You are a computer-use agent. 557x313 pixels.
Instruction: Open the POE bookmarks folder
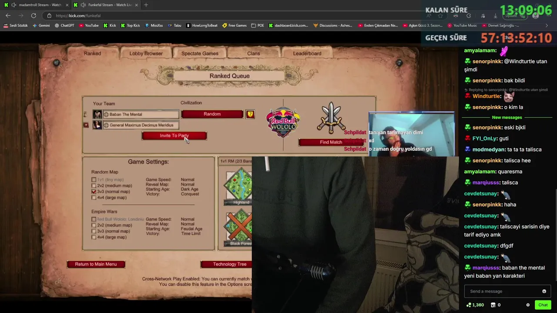[x=258, y=26]
